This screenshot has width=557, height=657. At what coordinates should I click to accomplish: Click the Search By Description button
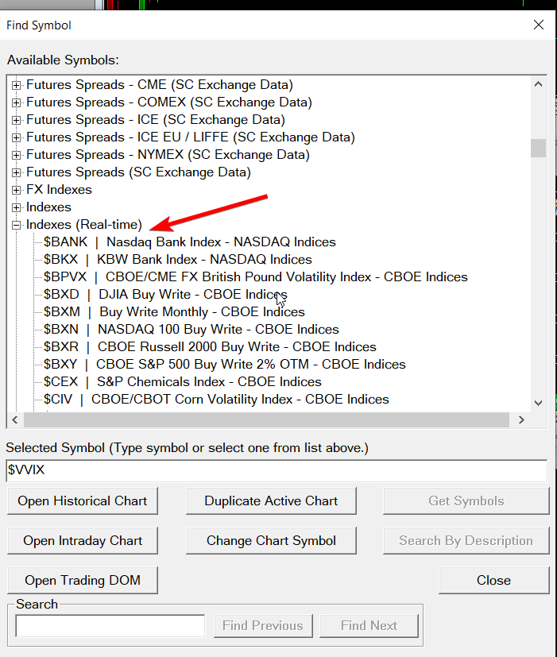[x=466, y=540]
